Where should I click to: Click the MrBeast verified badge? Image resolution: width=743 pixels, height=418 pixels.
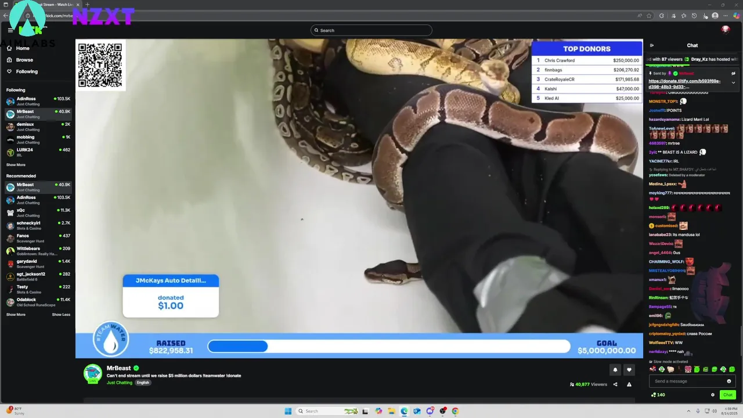[x=136, y=368]
